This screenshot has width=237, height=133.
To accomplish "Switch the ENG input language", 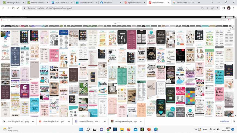I will pyautogui.click(x=205, y=129).
